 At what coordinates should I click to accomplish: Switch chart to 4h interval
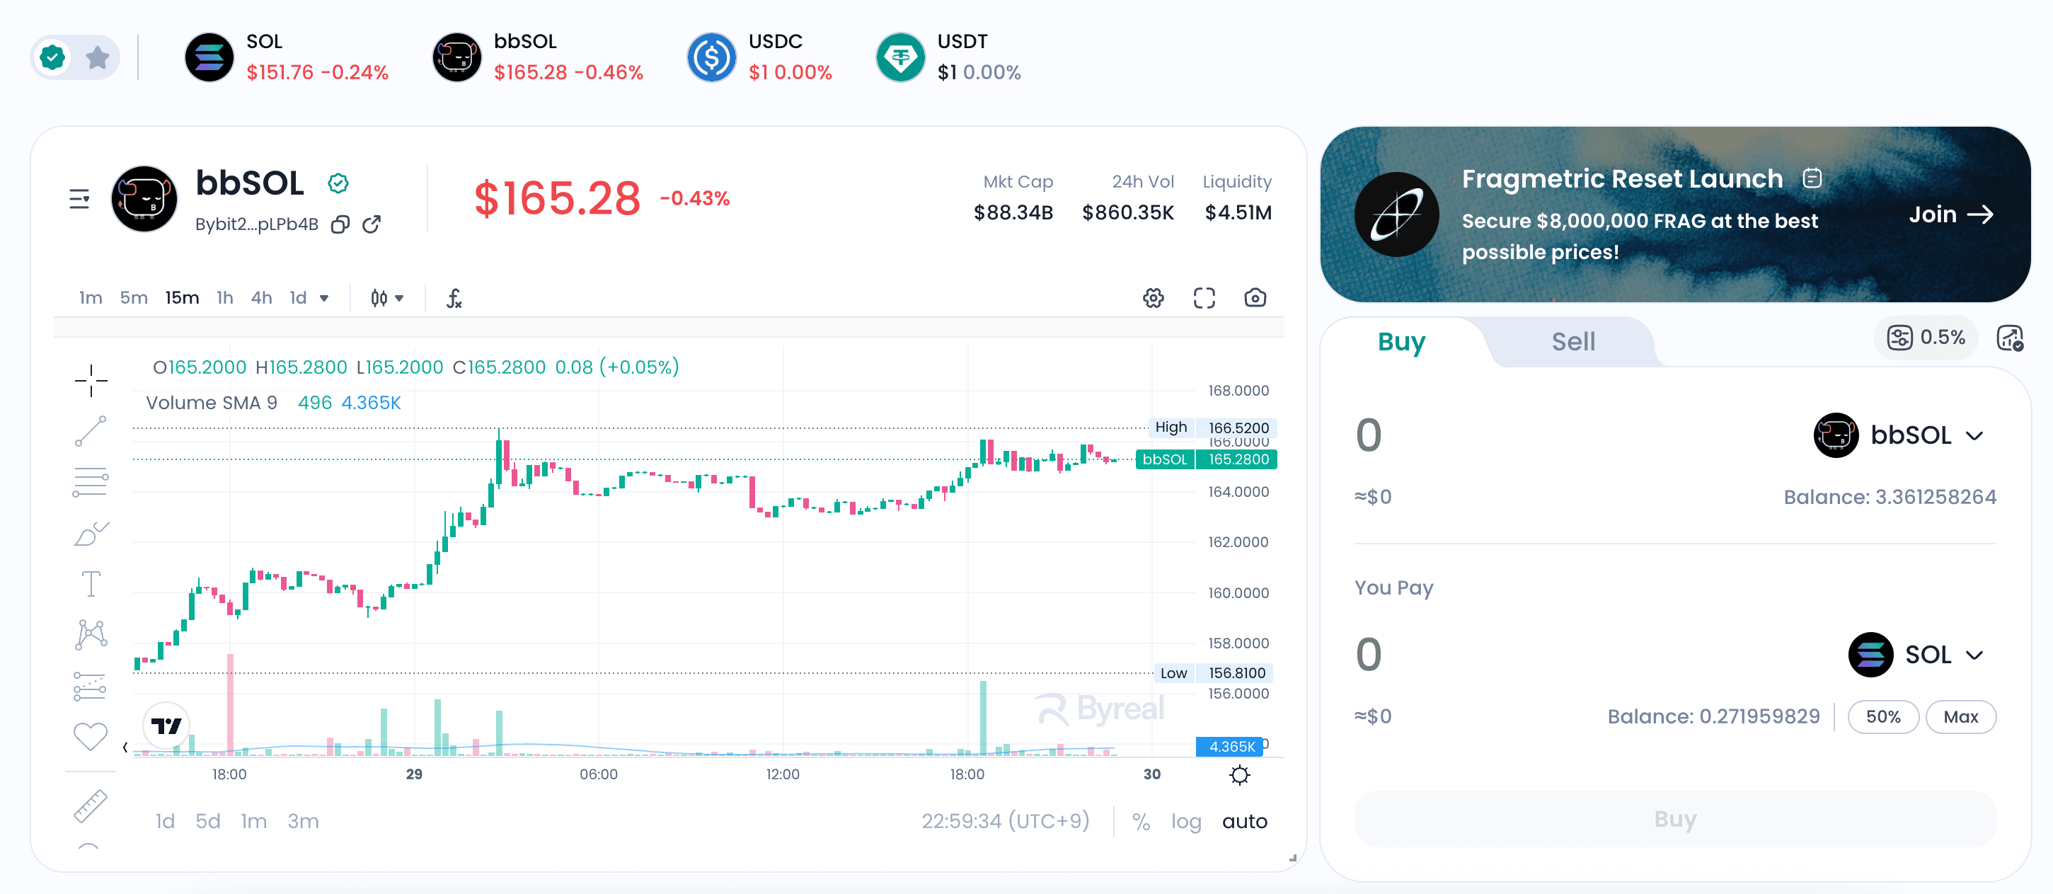261,298
